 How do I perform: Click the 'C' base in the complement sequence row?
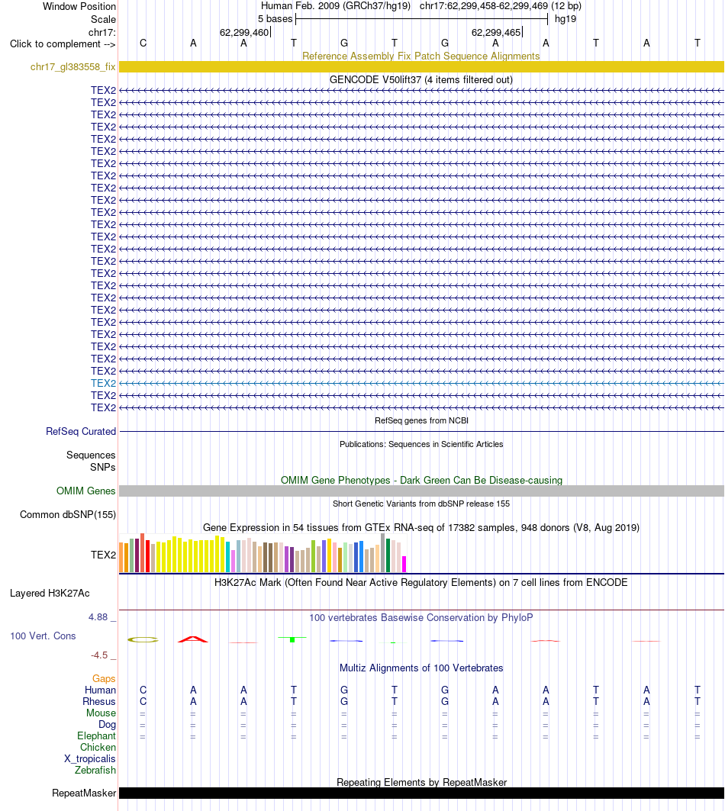[x=143, y=43]
